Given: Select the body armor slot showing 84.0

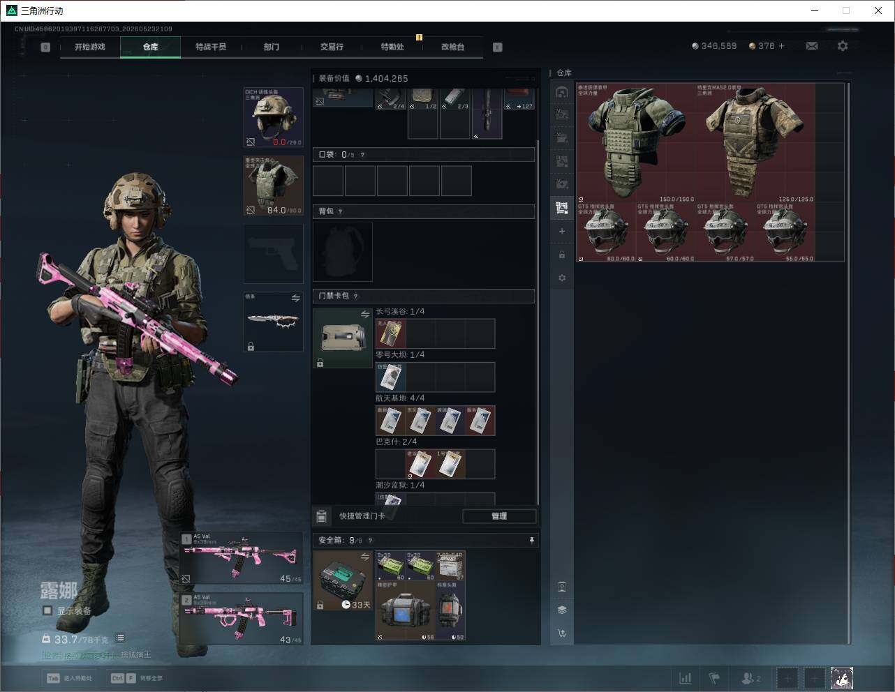Looking at the screenshot, I should [x=274, y=186].
